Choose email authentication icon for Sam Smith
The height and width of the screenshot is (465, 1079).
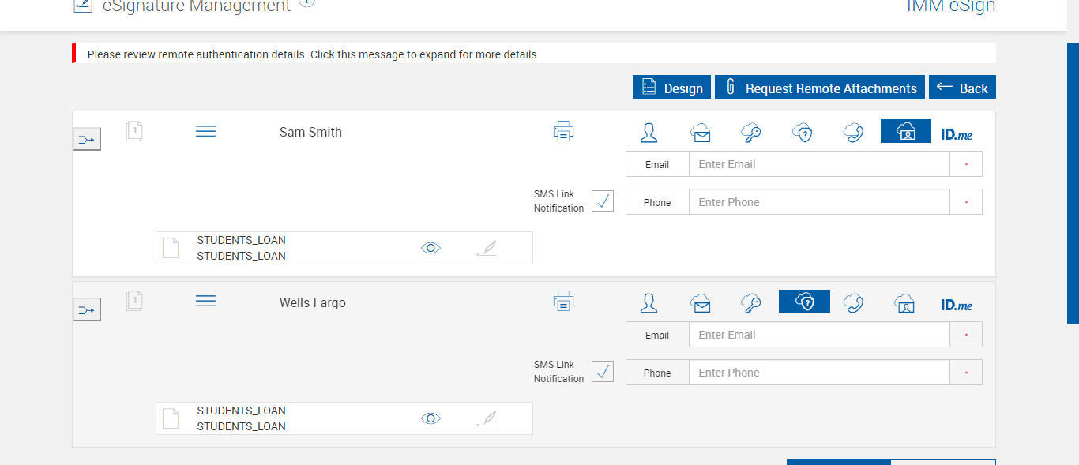tap(700, 132)
